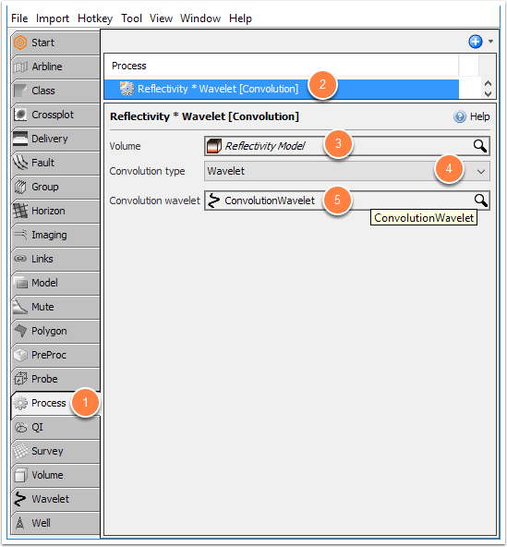Select the Reflectivity * Wavelet [Convolution] process row
507x547 pixels.
click(x=281, y=89)
